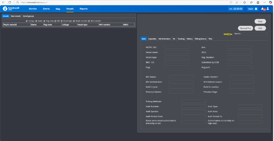Viewport: 274px width, 141px height.
Task: Select the Vessels list tab
Action: [x=6, y=16]
